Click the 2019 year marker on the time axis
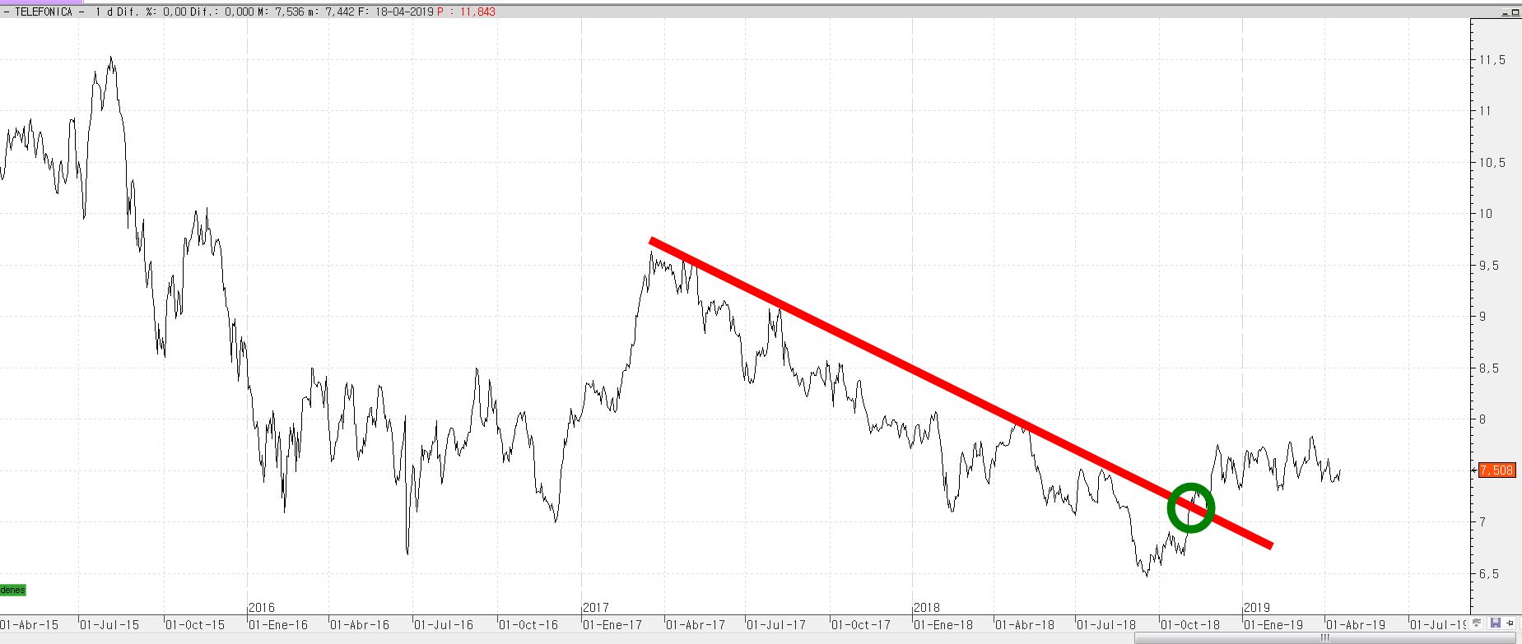 pyautogui.click(x=1257, y=608)
